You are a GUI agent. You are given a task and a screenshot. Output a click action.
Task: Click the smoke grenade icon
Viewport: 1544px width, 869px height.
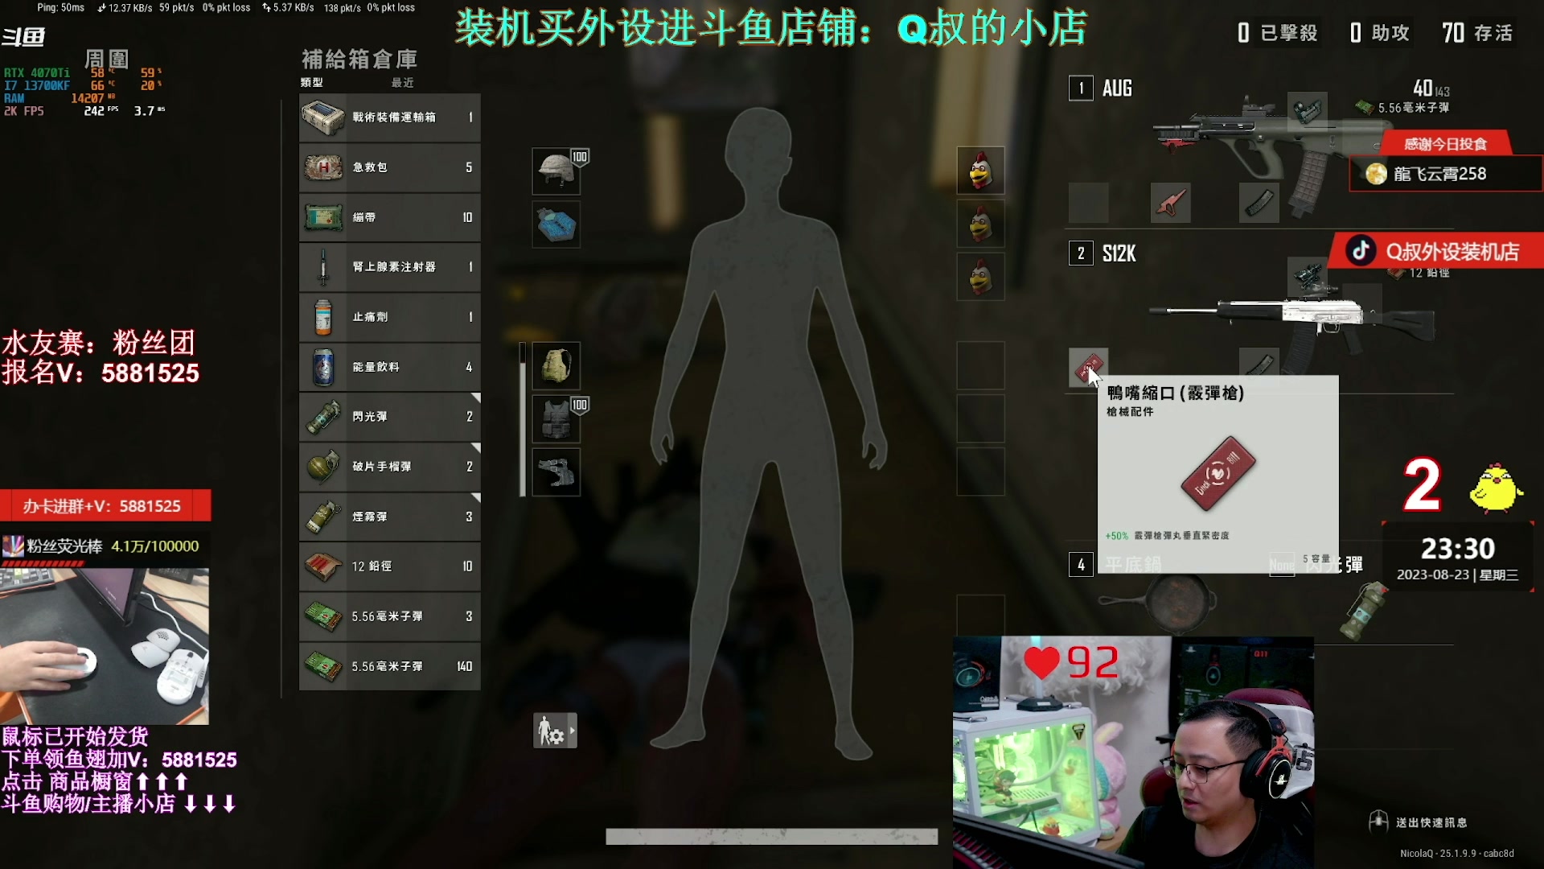[x=323, y=517]
